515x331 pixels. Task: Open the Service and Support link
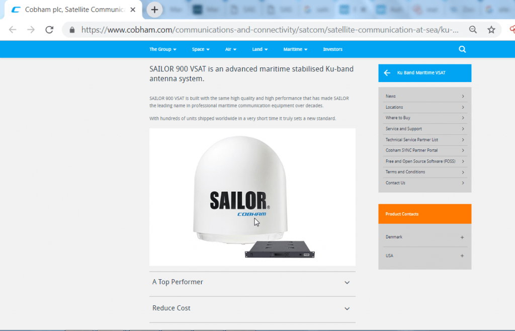424,129
